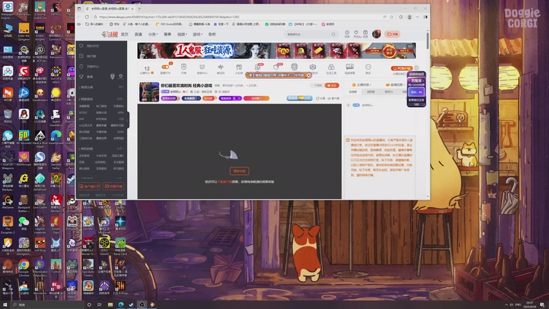The image size is (549, 309).
Task: Click the Douyu search input field
Action: [308, 34]
